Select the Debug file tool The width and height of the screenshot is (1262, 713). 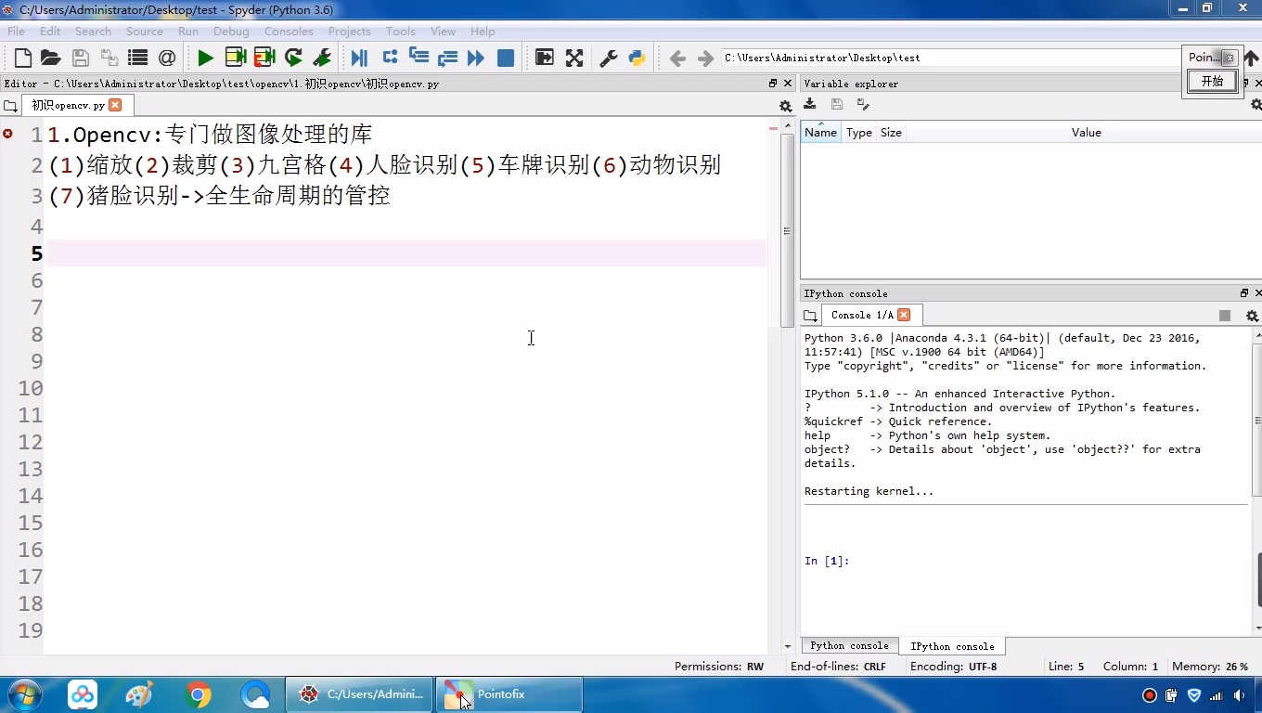pos(359,58)
